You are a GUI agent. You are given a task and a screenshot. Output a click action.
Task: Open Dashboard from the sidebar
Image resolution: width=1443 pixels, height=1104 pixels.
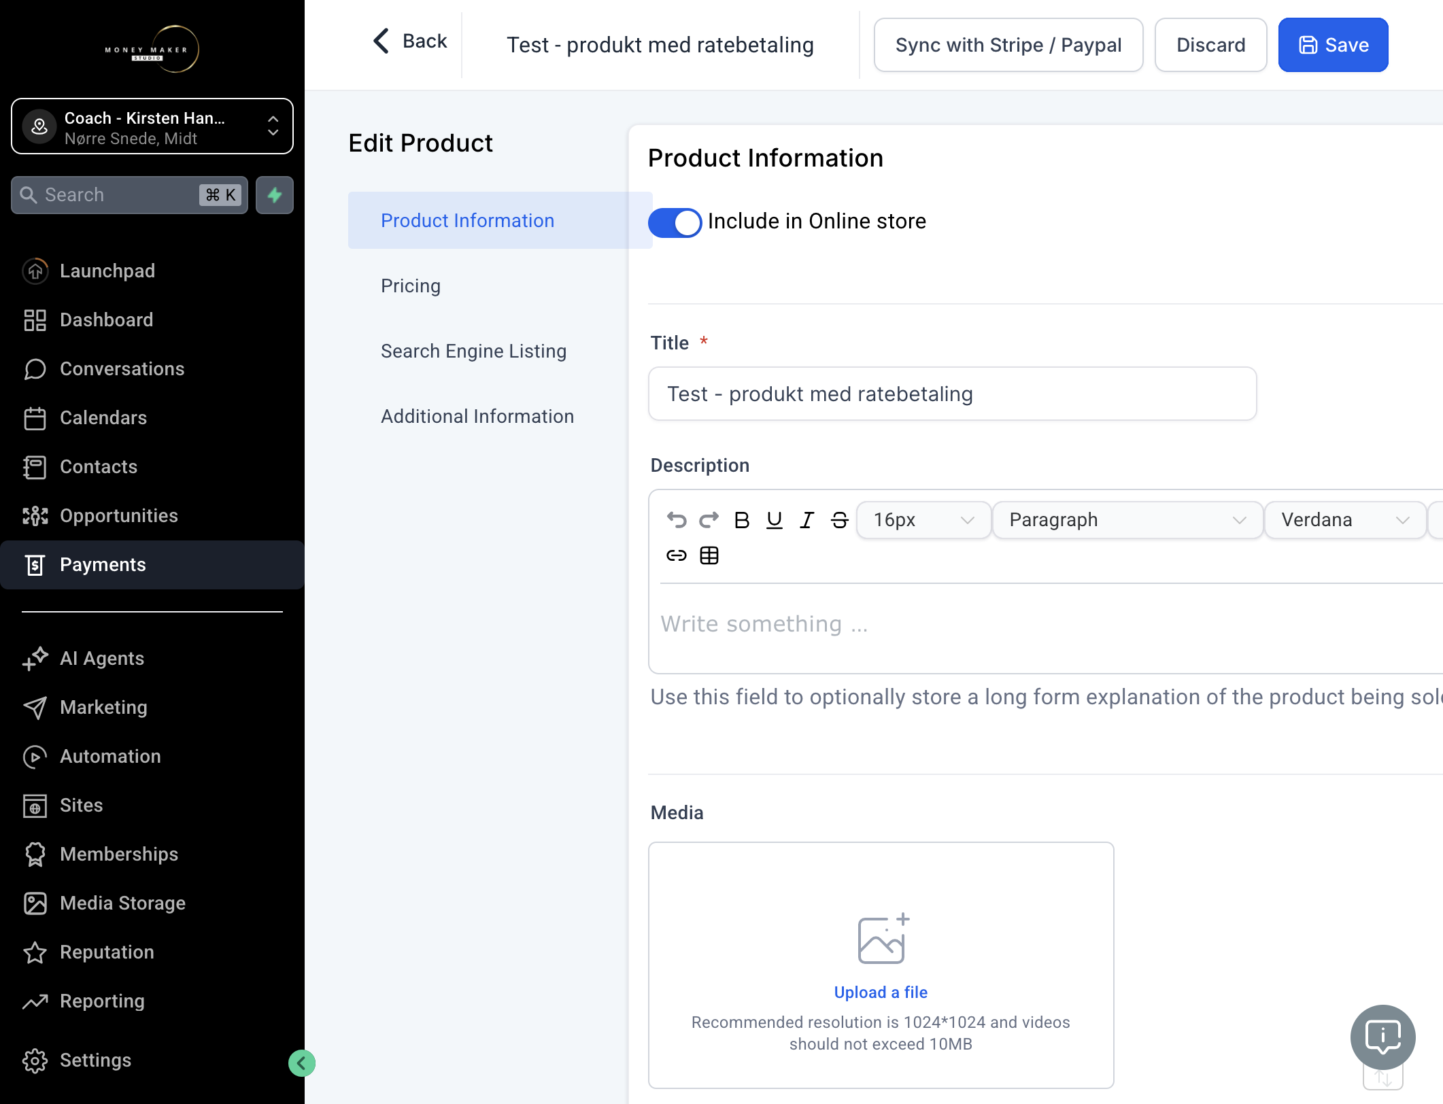pyautogui.click(x=152, y=320)
